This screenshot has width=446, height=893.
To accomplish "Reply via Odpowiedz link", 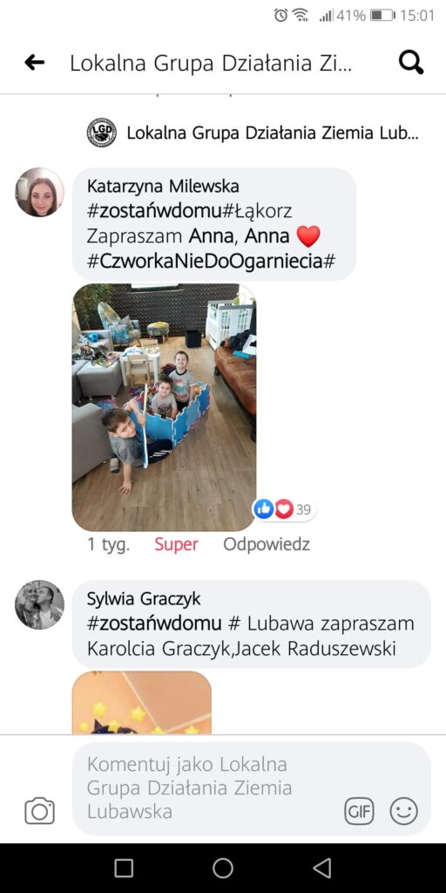I will point(267,544).
